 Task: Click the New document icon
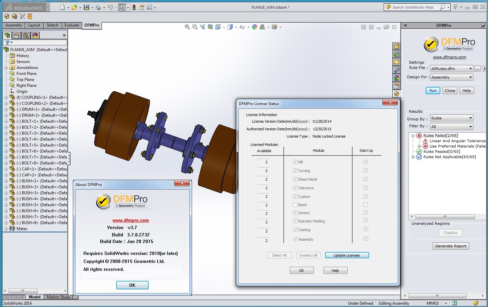tap(62, 7)
